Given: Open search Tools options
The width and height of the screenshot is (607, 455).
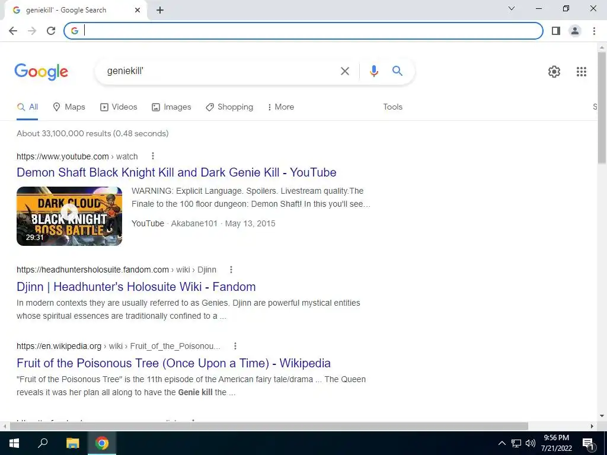Looking at the screenshot, I should click(392, 107).
